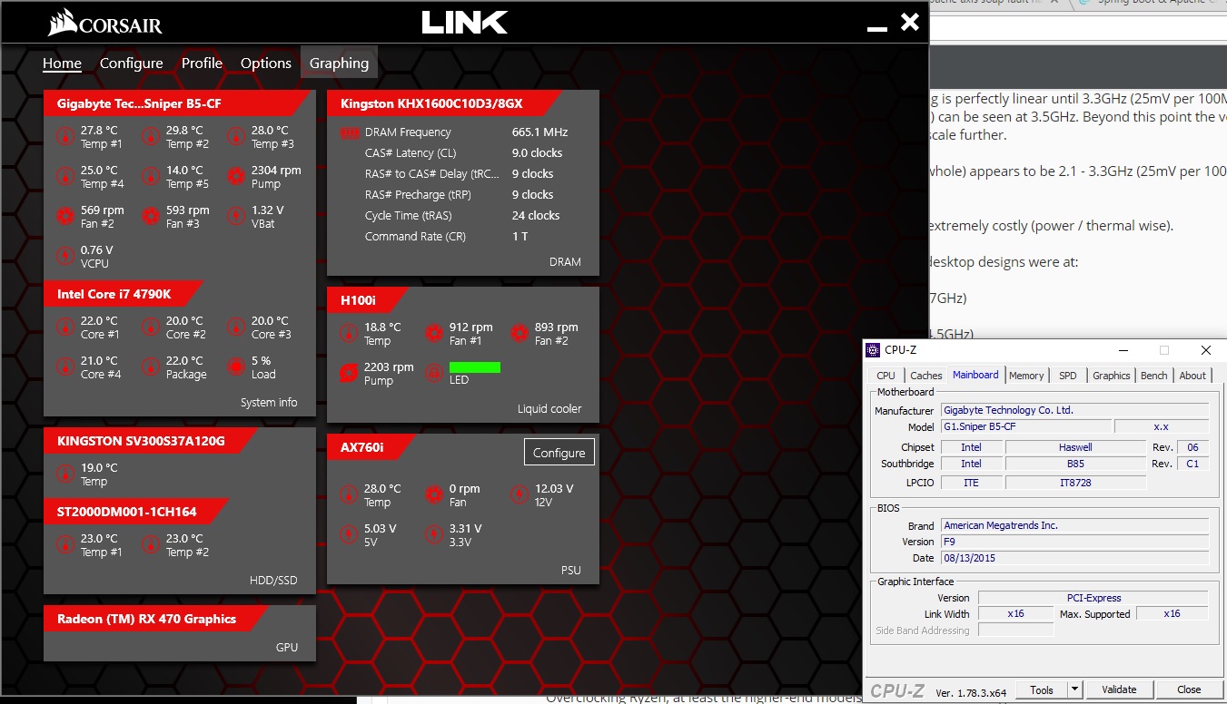Image resolution: width=1227 pixels, height=704 pixels.
Task: Select the H100i Fan #2 893 rpm icon
Action: click(519, 333)
